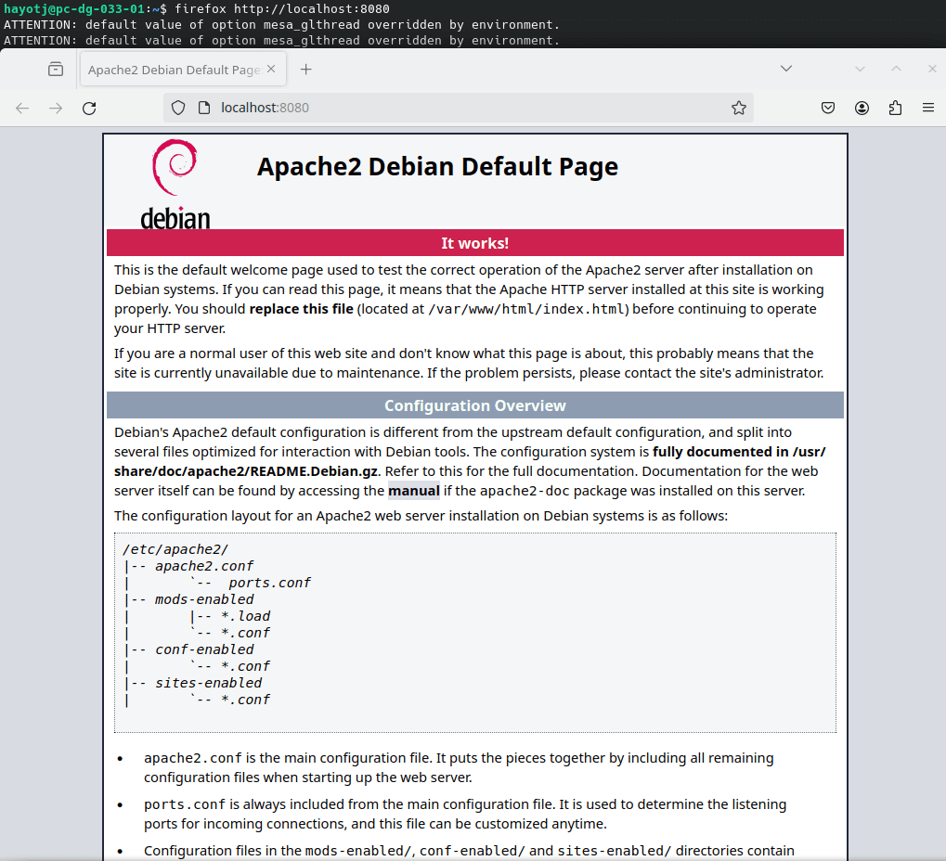Viewport: 946px width, 861px height.
Task: Open Firefox View from the tab bar
Action: coord(56,70)
